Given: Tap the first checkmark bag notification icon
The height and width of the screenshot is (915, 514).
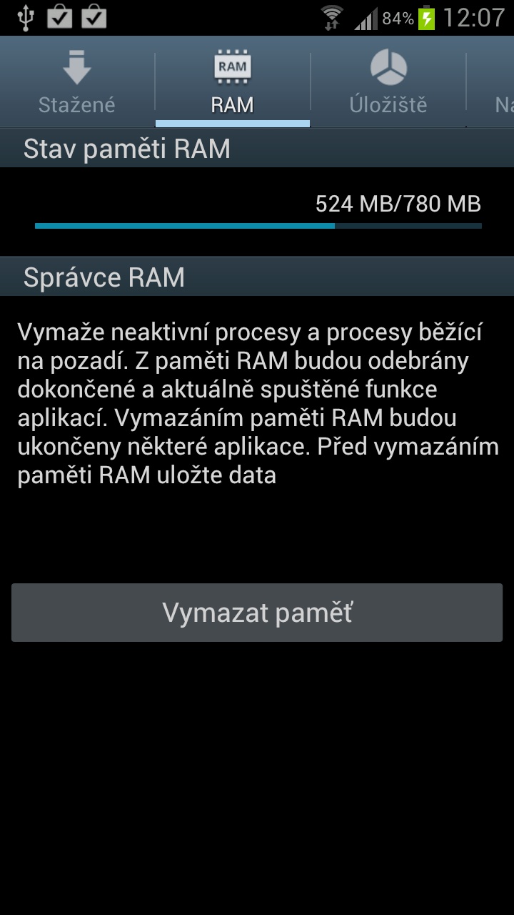Looking at the screenshot, I should click(x=60, y=17).
